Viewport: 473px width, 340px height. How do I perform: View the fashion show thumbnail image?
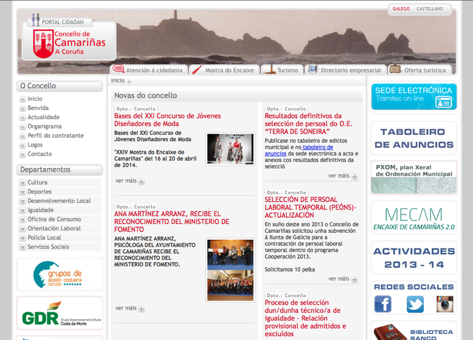coord(230,149)
